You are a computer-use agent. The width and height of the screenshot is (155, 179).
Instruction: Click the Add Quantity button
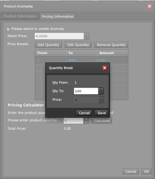(x=48, y=45)
